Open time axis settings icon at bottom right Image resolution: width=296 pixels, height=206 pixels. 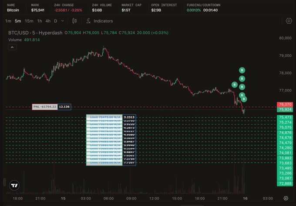[286, 198]
